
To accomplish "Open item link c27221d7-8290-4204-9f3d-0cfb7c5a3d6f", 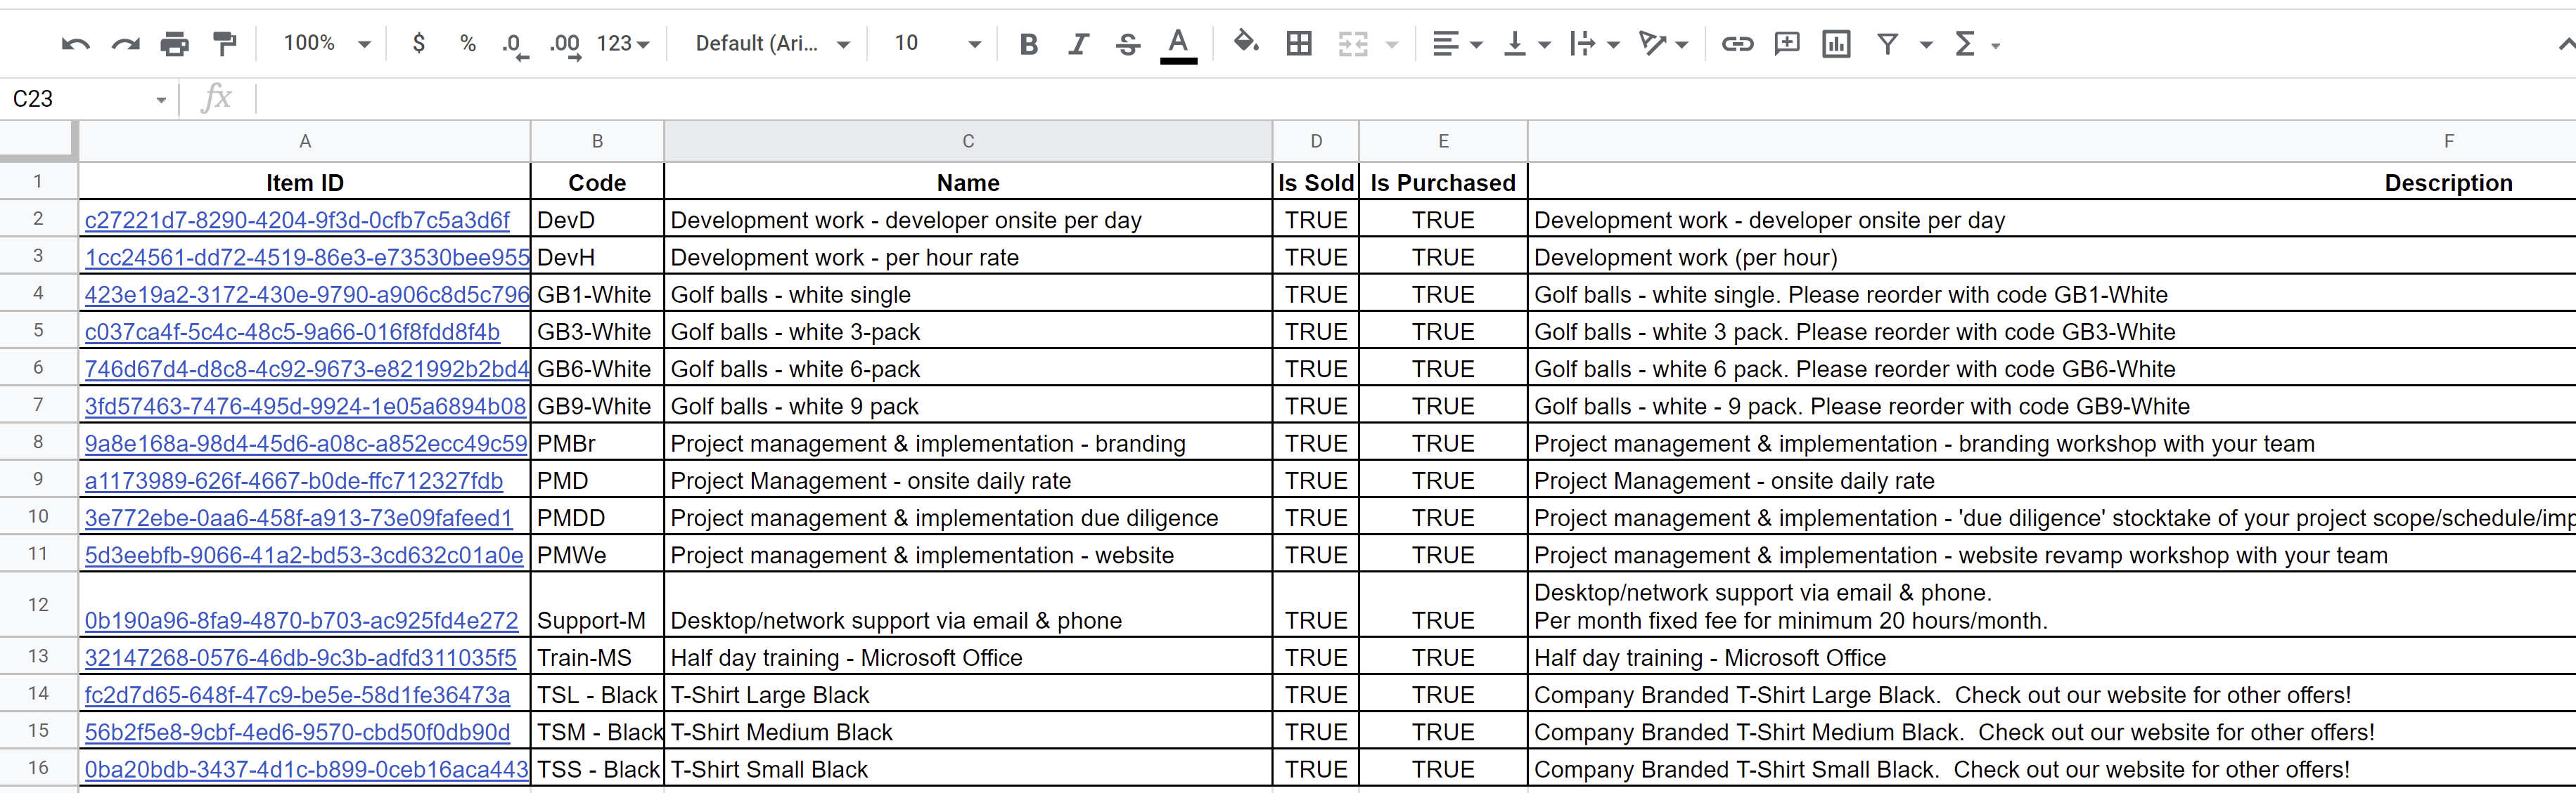I will pos(297,221).
